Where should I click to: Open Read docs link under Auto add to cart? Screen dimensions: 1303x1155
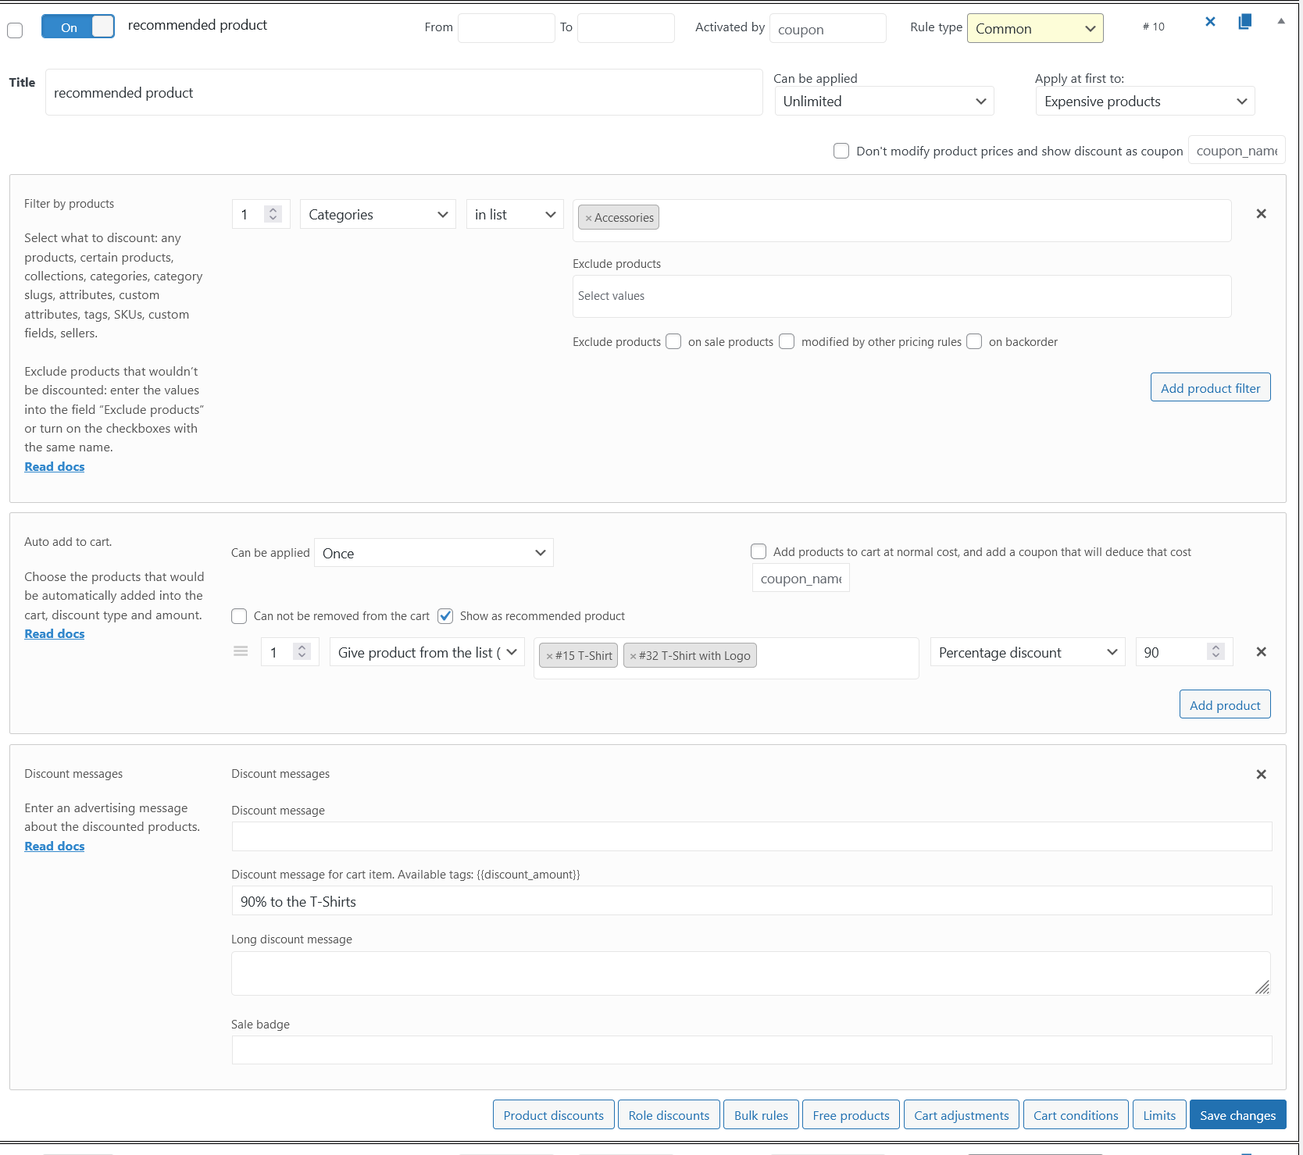[x=55, y=633]
